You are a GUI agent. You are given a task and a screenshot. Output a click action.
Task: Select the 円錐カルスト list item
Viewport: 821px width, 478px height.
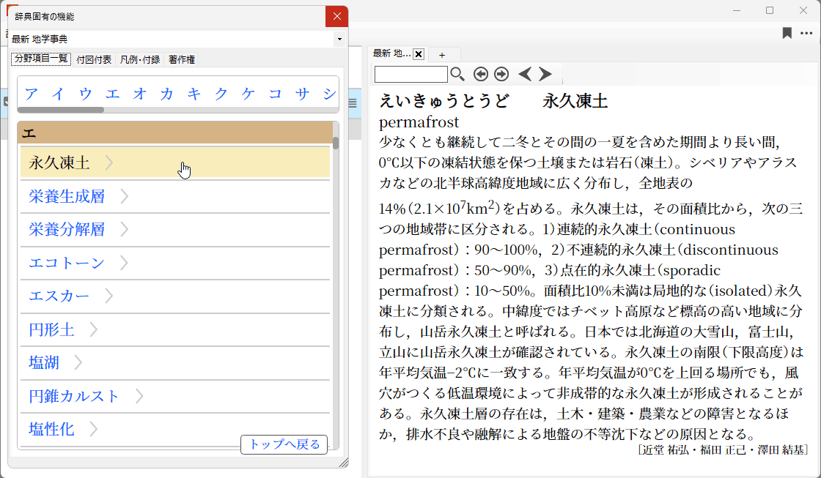tap(74, 396)
